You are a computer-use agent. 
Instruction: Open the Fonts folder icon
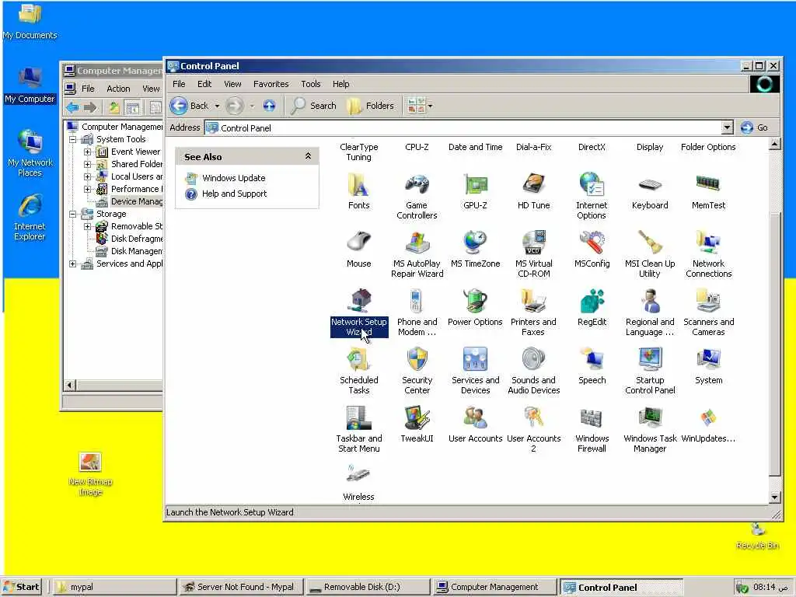coord(358,185)
